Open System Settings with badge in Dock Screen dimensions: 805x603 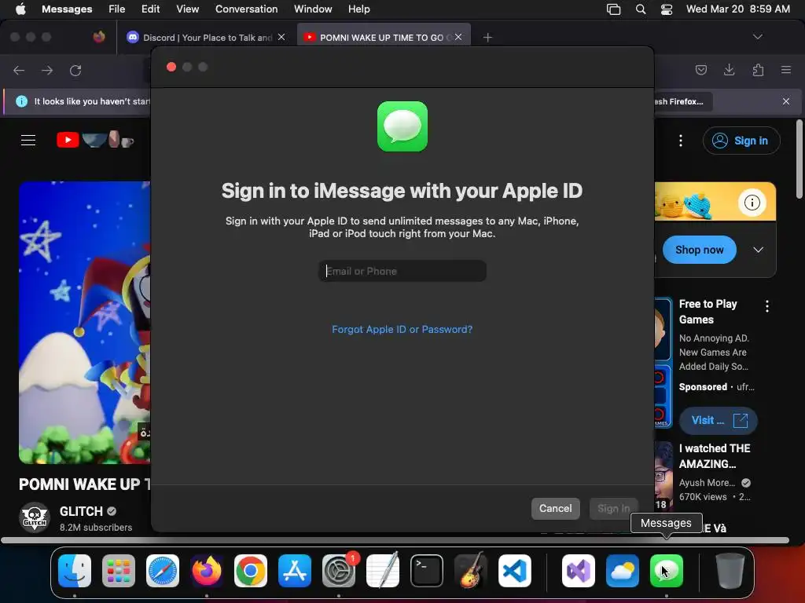(x=339, y=571)
